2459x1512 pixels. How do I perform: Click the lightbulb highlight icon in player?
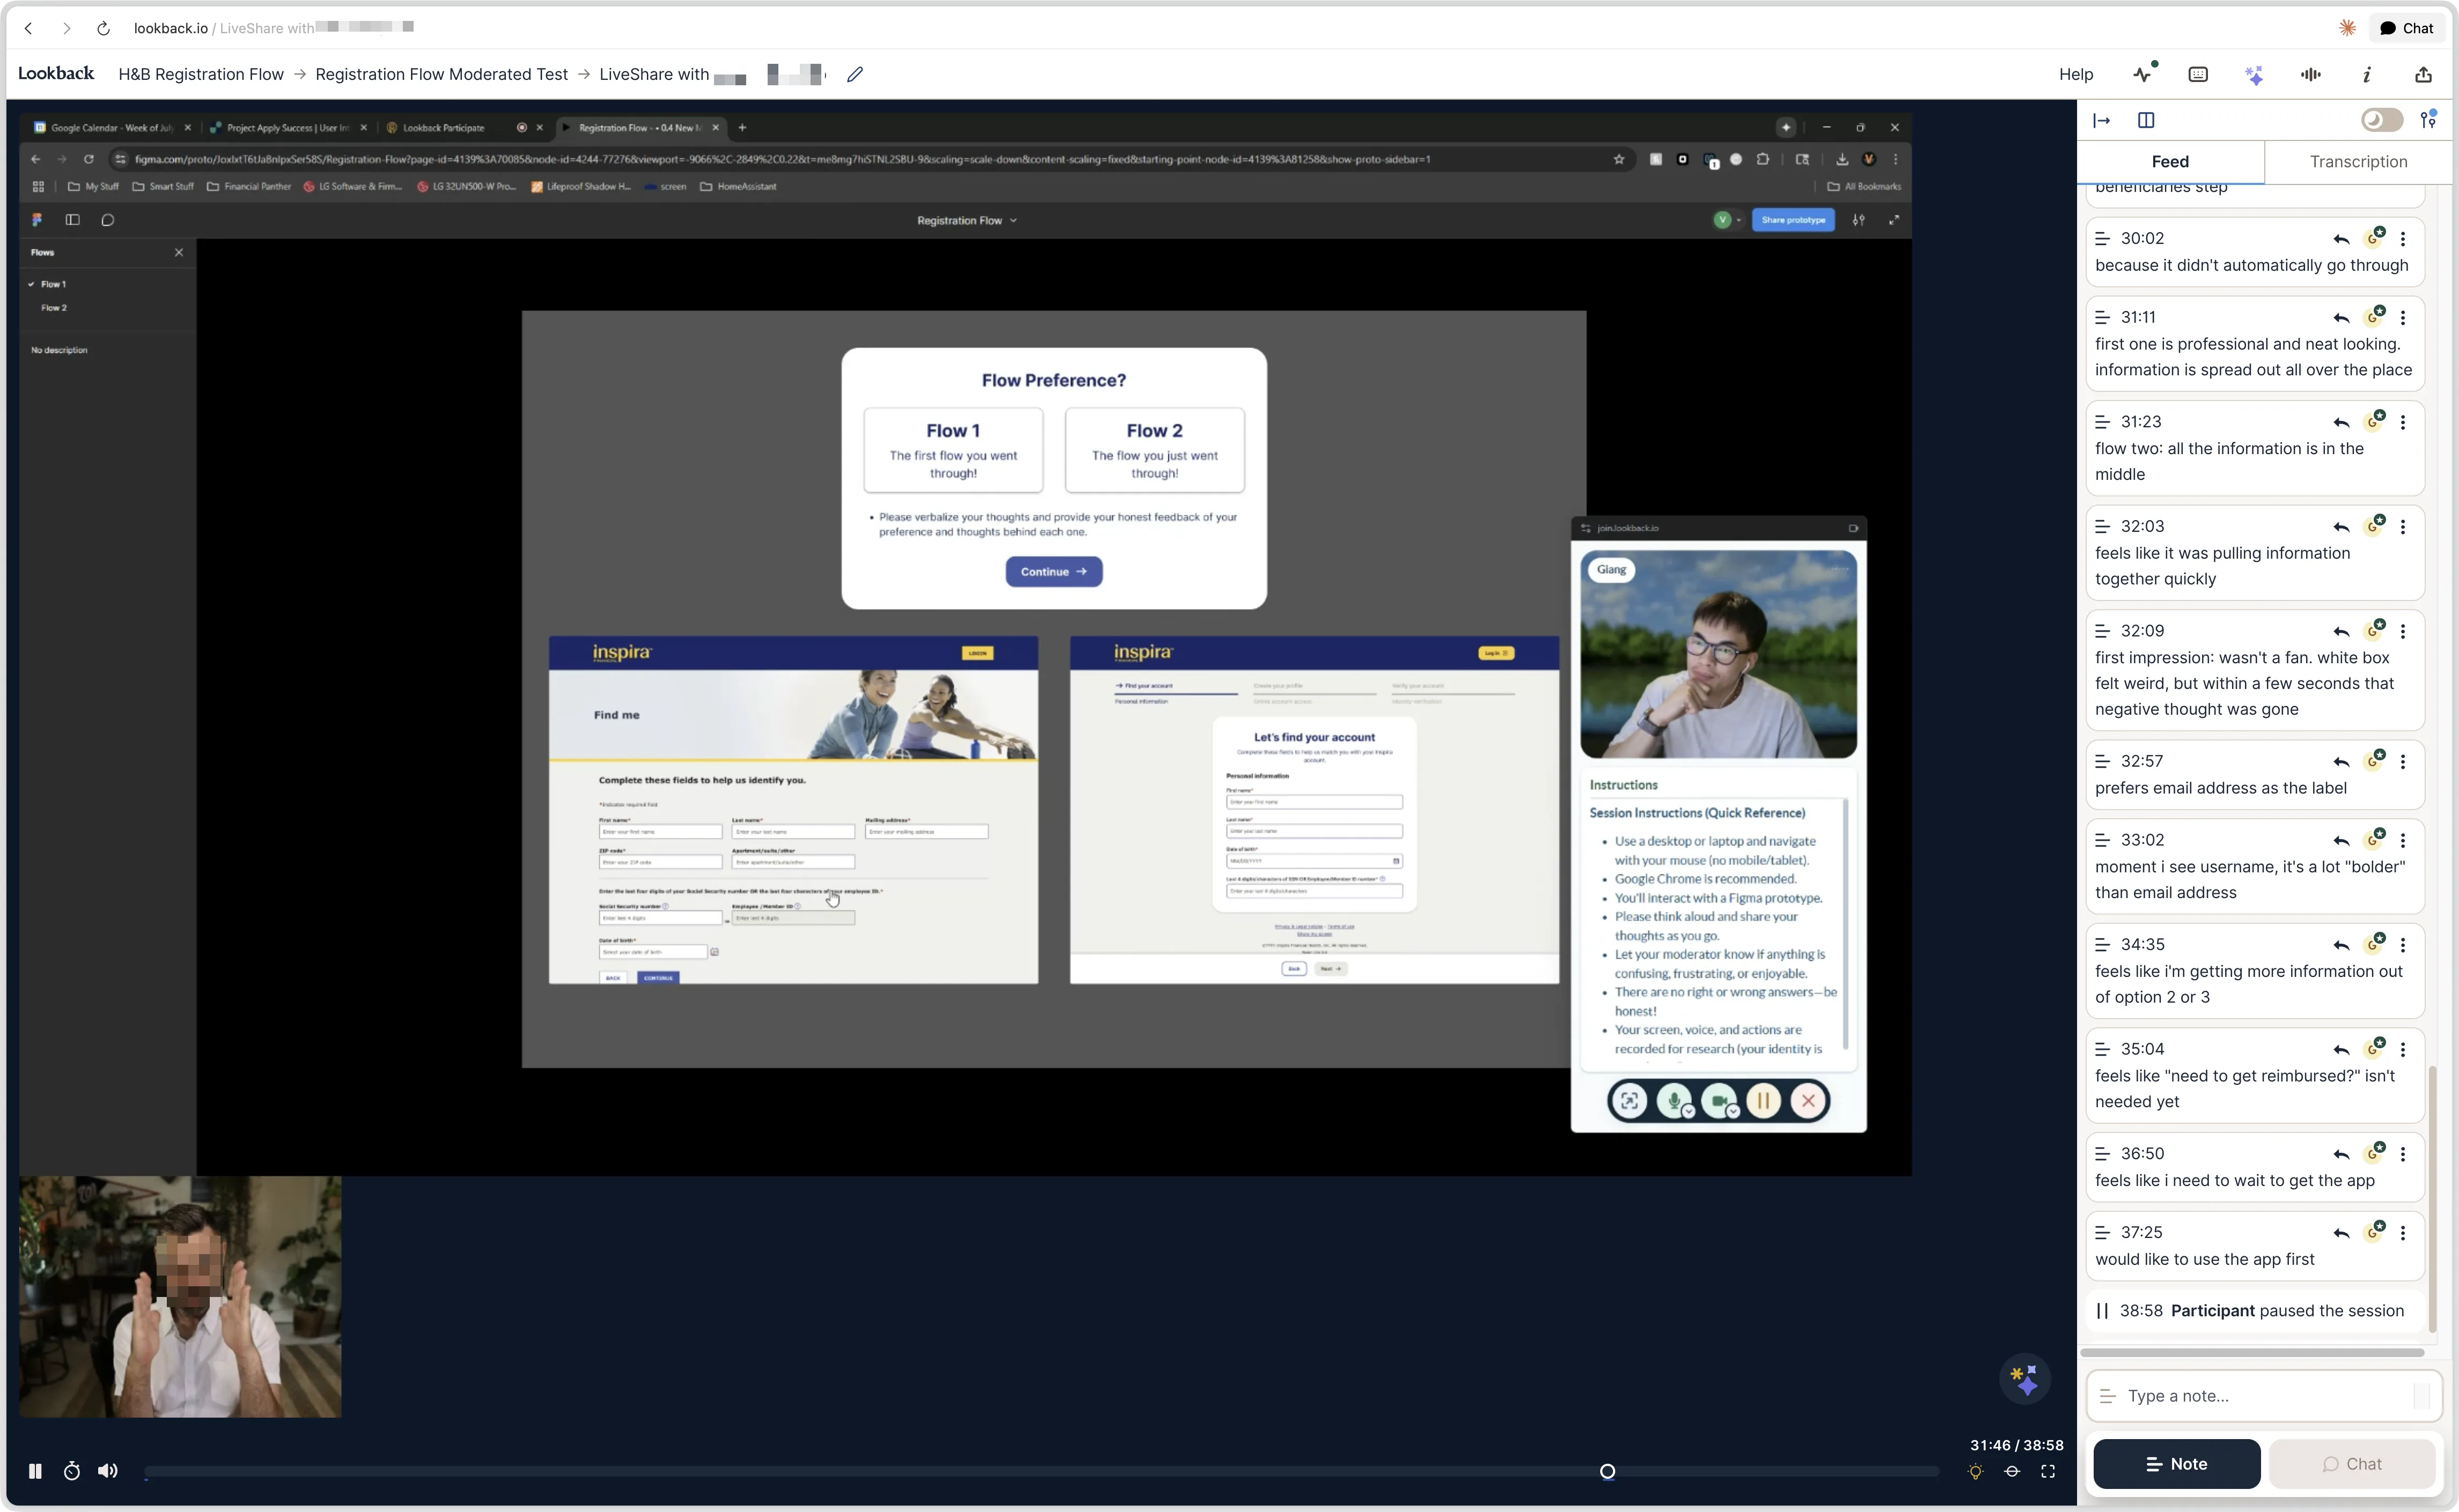[x=1976, y=1471]
